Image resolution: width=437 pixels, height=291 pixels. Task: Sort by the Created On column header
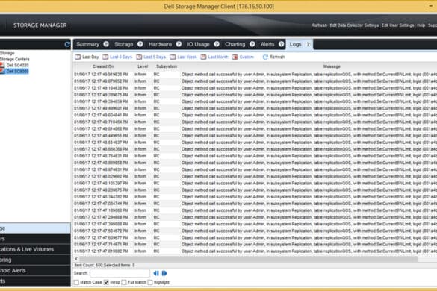(103, 66)
